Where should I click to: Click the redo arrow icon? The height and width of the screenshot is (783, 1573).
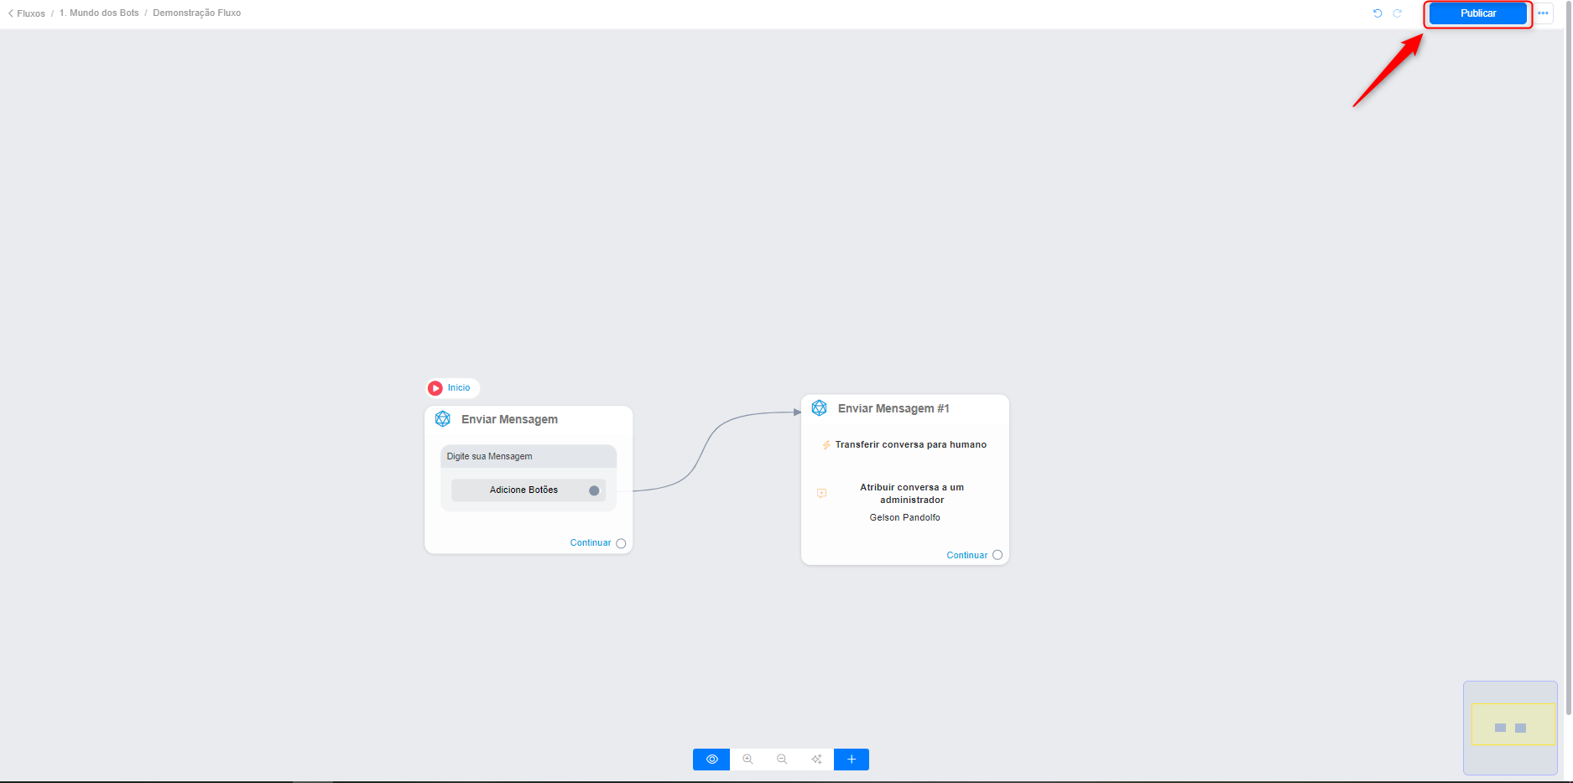coord(1398,13)
